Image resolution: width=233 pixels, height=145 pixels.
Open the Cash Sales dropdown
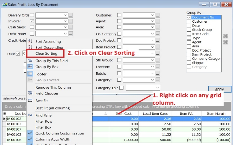66,27
